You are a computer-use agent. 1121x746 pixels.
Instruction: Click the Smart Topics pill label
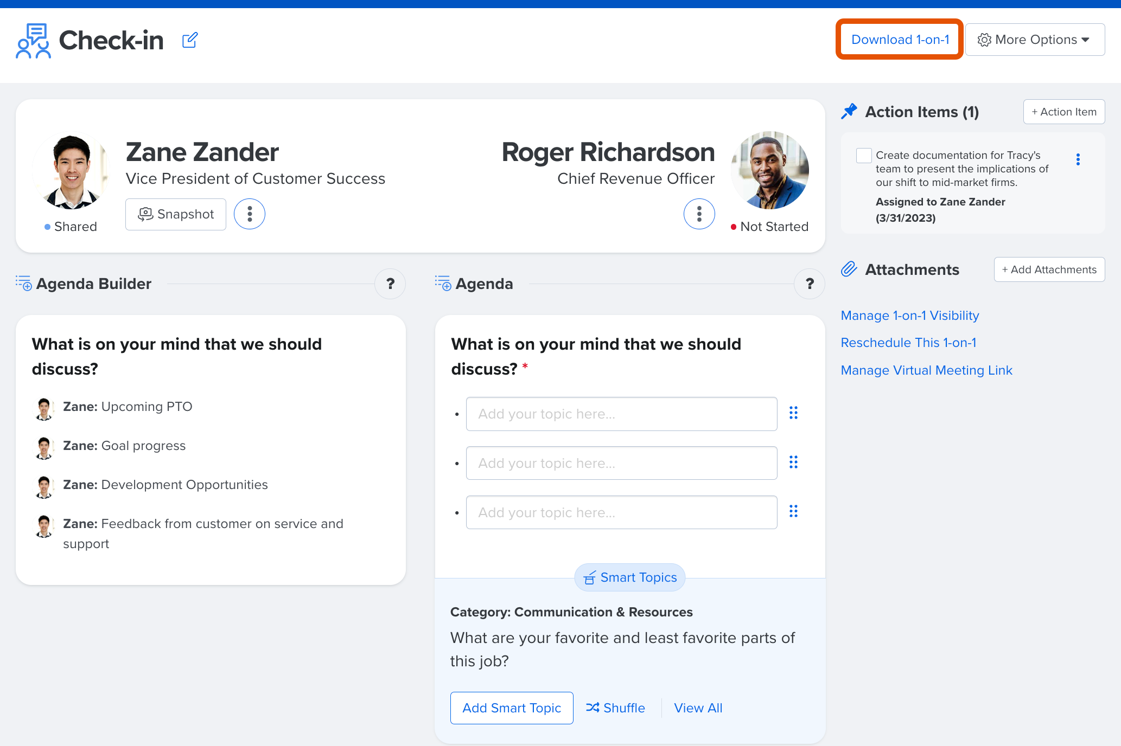(630, 577)
